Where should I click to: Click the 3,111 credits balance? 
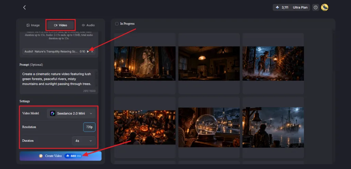285,8
